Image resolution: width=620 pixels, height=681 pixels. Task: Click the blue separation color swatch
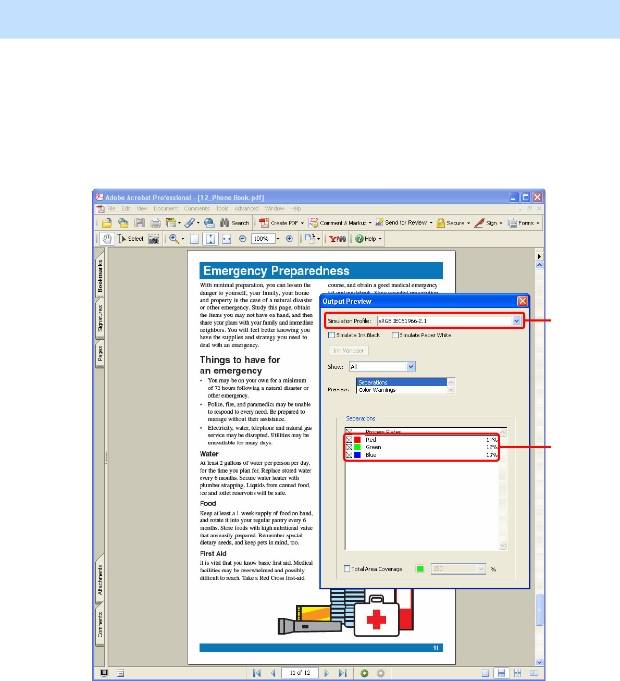tap(357, 455)
